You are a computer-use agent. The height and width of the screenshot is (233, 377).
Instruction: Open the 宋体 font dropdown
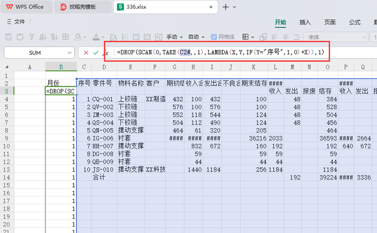[365, 37]
